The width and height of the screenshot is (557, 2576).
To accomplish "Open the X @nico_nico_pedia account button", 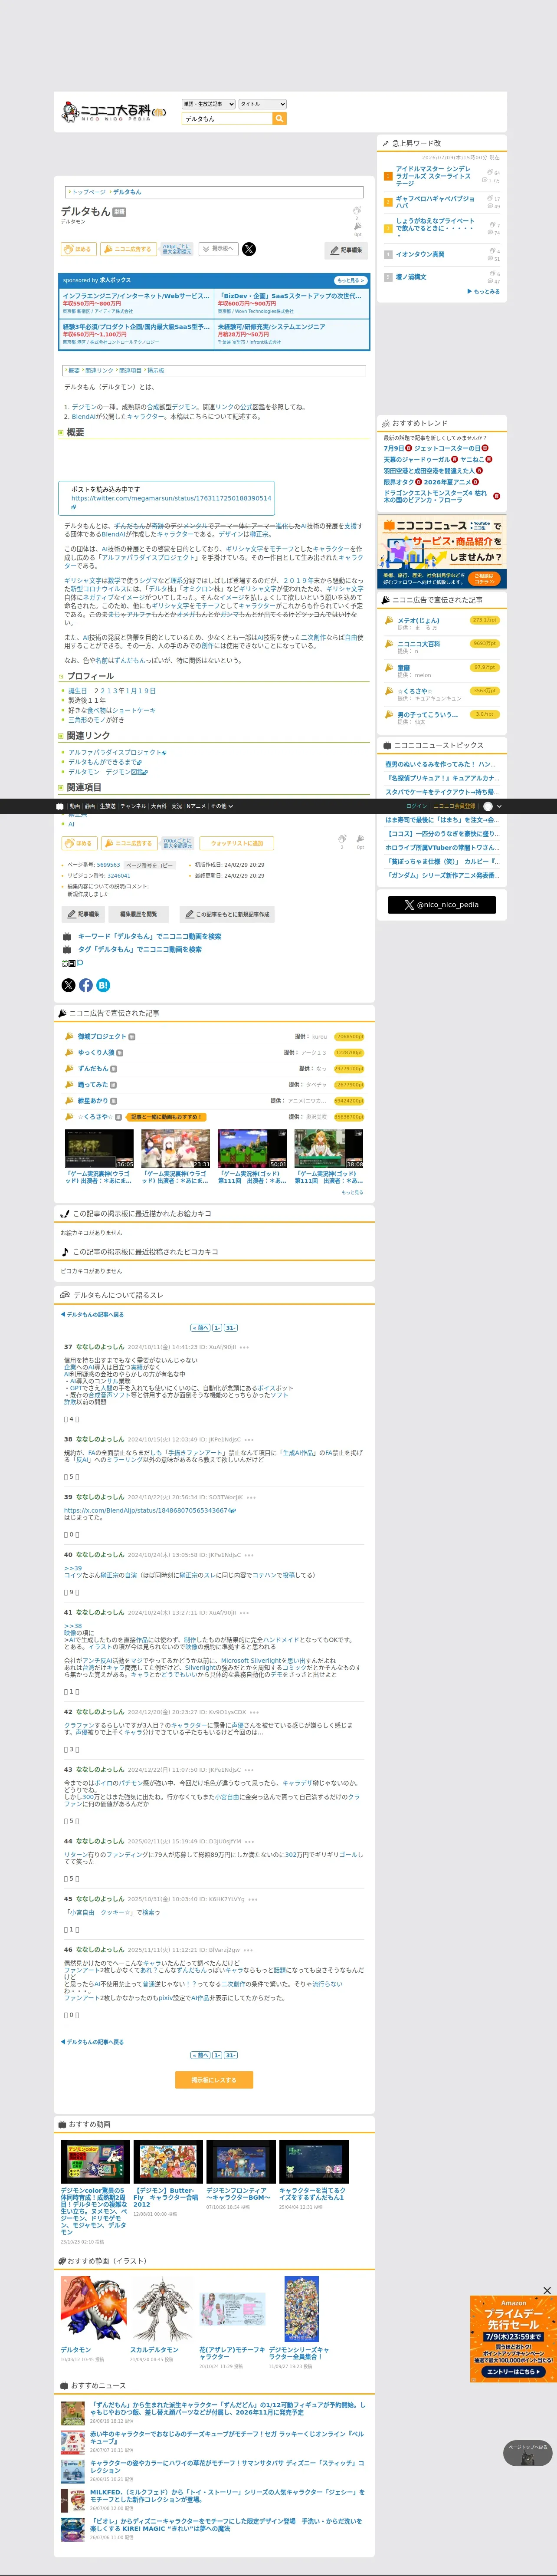I will [x=441, y=905].
